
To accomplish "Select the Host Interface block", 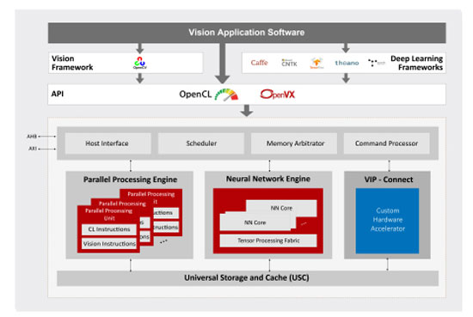I will pyautogui.click(x=107, y=143).
